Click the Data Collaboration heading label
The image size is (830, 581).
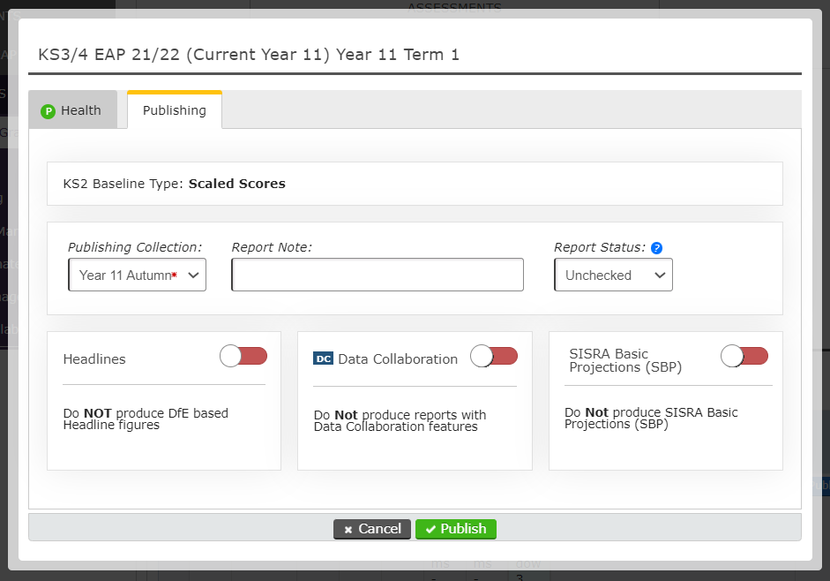[398, 359]
